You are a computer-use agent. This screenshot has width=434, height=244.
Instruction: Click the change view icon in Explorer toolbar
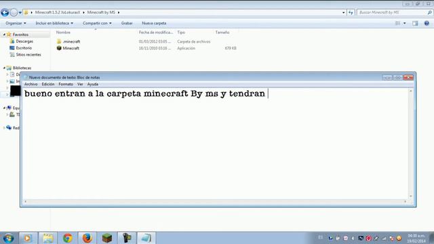click(x=398, y=23)
